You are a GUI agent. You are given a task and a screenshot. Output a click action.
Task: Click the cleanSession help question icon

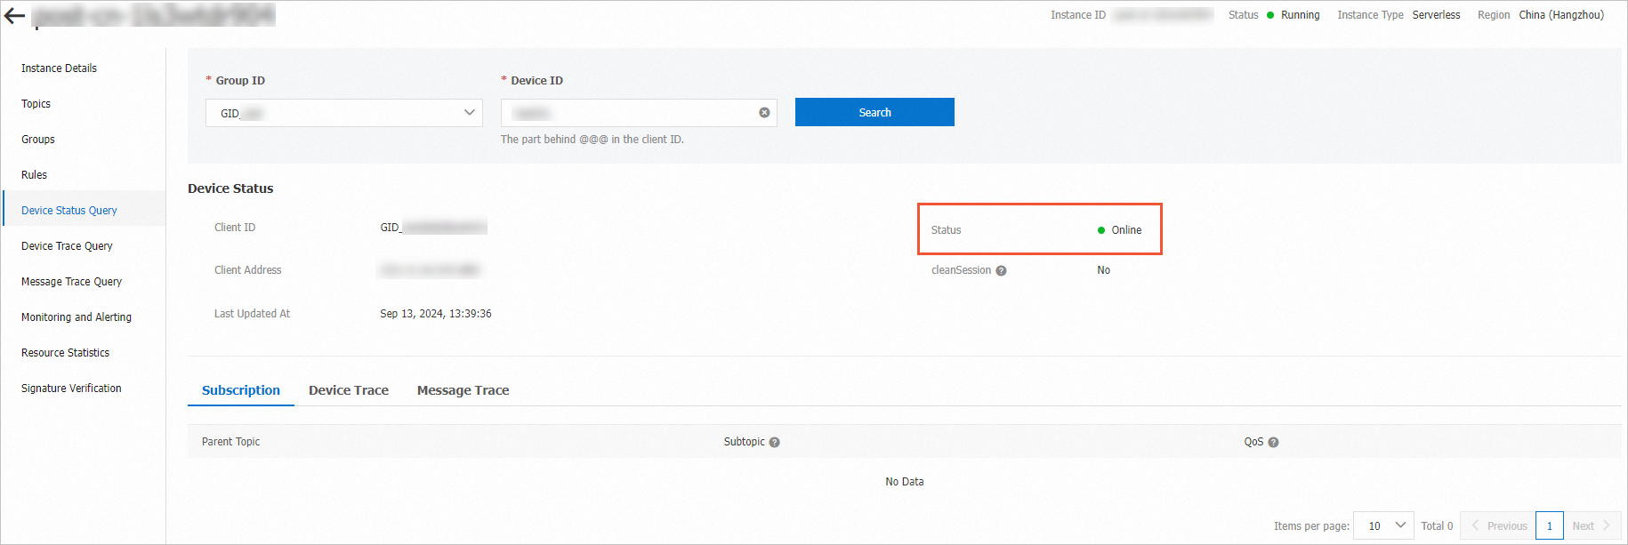pyautogui.click(x=1001, y=271)
